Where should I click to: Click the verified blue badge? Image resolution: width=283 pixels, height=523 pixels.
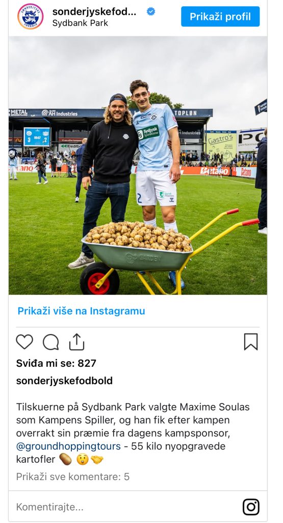click(151, 12)
